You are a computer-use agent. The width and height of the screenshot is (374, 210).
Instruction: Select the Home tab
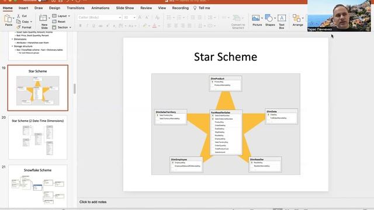tap(8, 8)
